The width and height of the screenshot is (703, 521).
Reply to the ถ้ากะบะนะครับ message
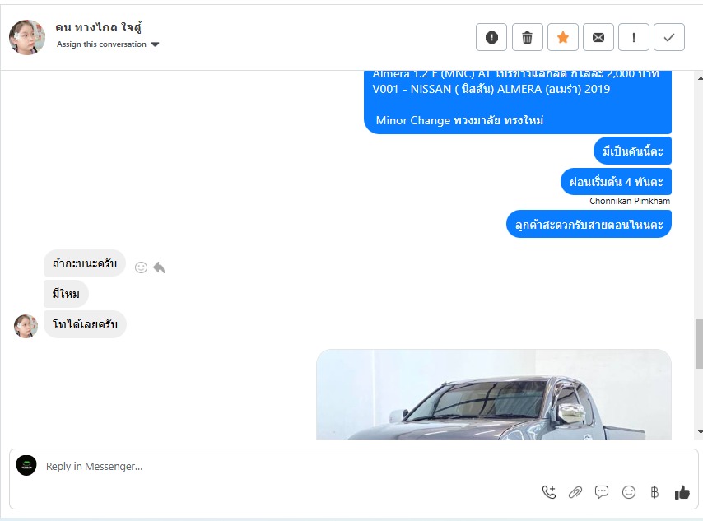pyautogui.click(x=159, y=267)
